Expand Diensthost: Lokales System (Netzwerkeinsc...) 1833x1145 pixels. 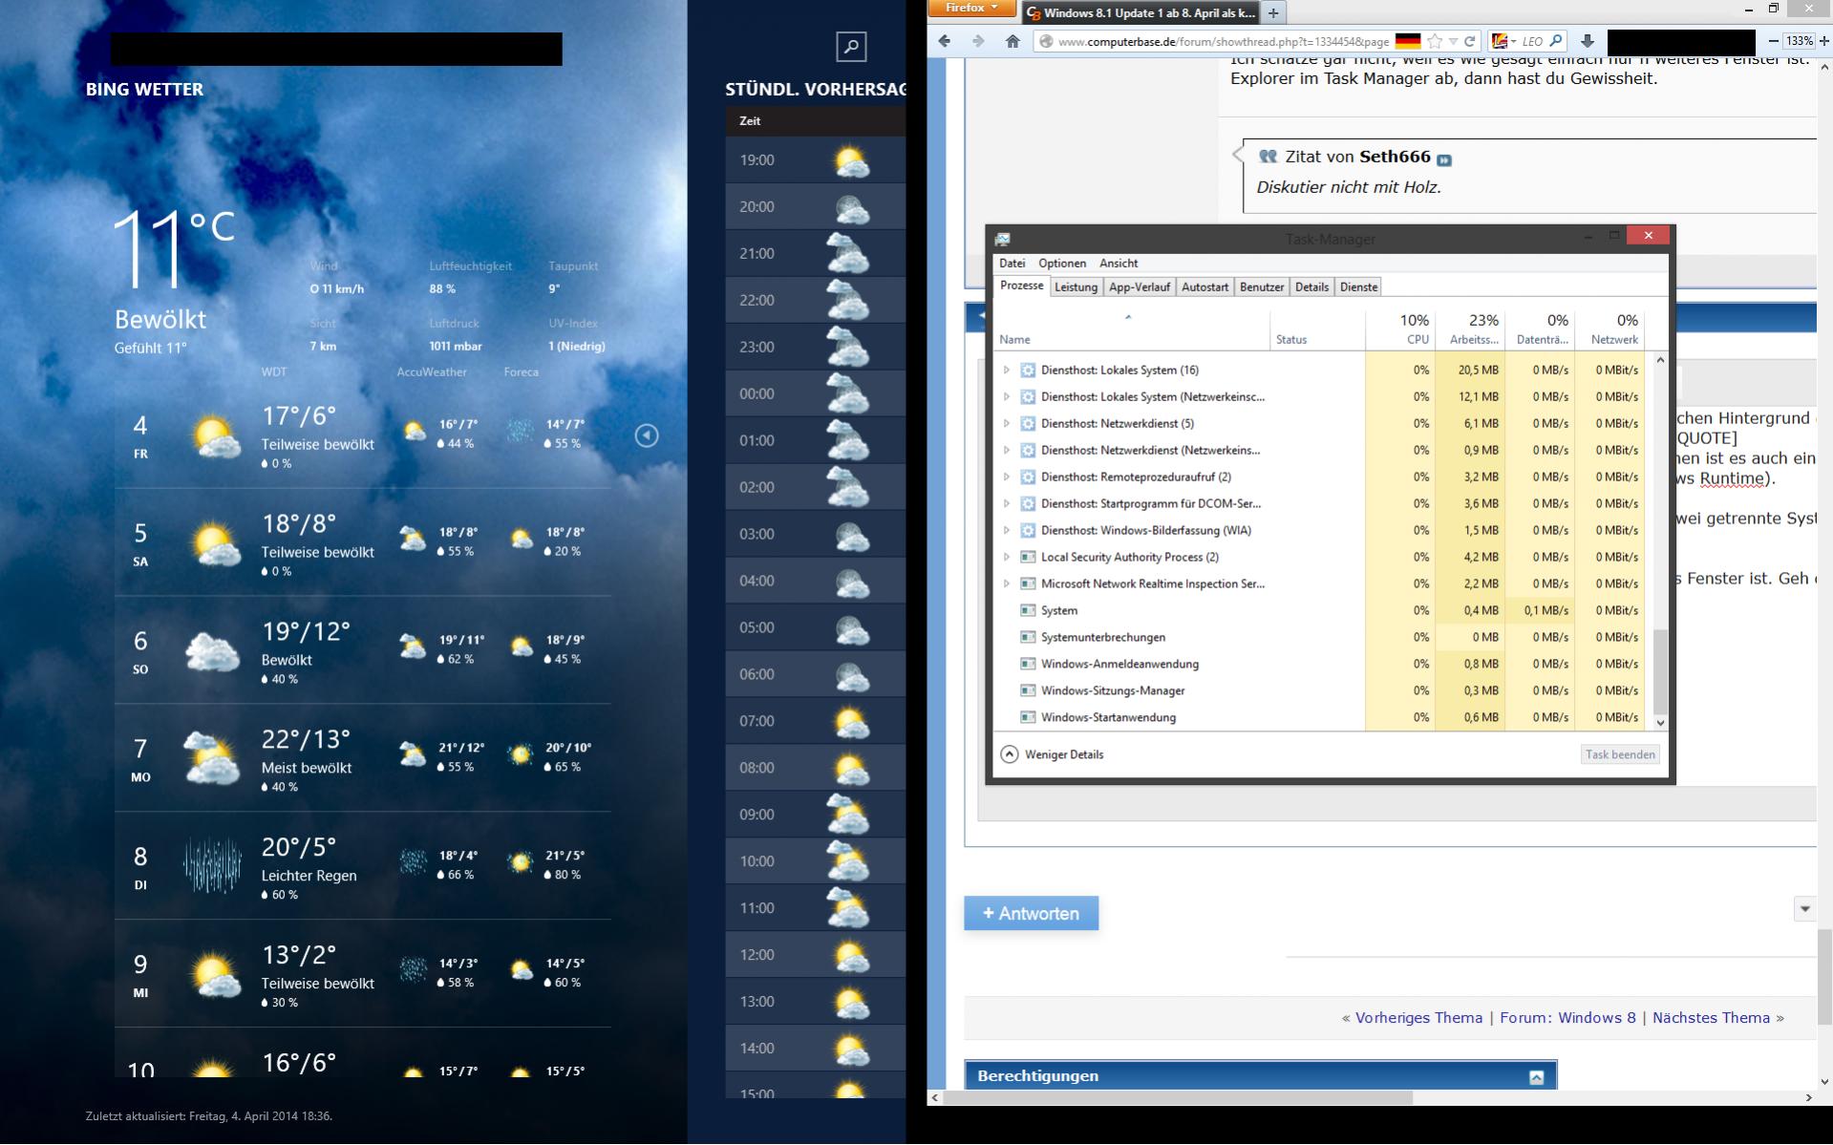pos(1006,396)
